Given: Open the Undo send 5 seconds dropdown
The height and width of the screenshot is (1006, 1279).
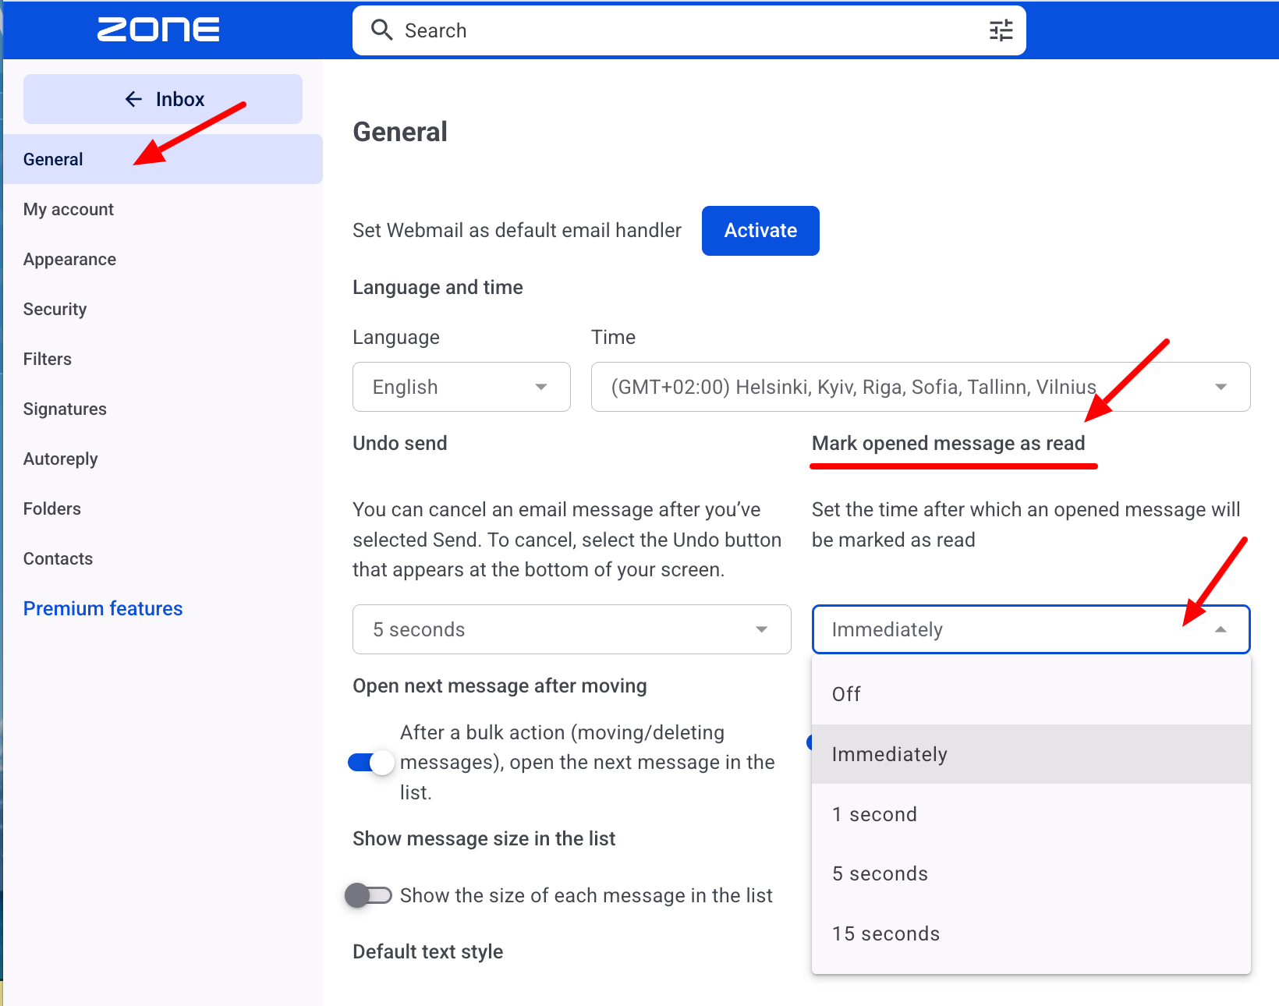Looking at the screenshot, I should (572, 629).
